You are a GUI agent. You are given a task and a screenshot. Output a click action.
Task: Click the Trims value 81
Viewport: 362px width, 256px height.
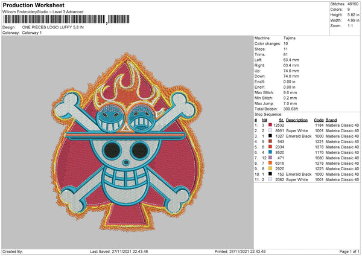[285, 54]
